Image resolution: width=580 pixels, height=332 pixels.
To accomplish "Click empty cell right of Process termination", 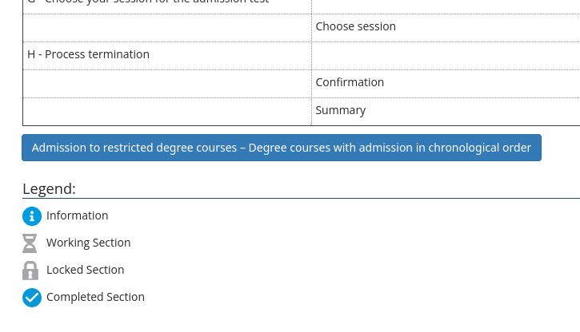I will (445, 54).
